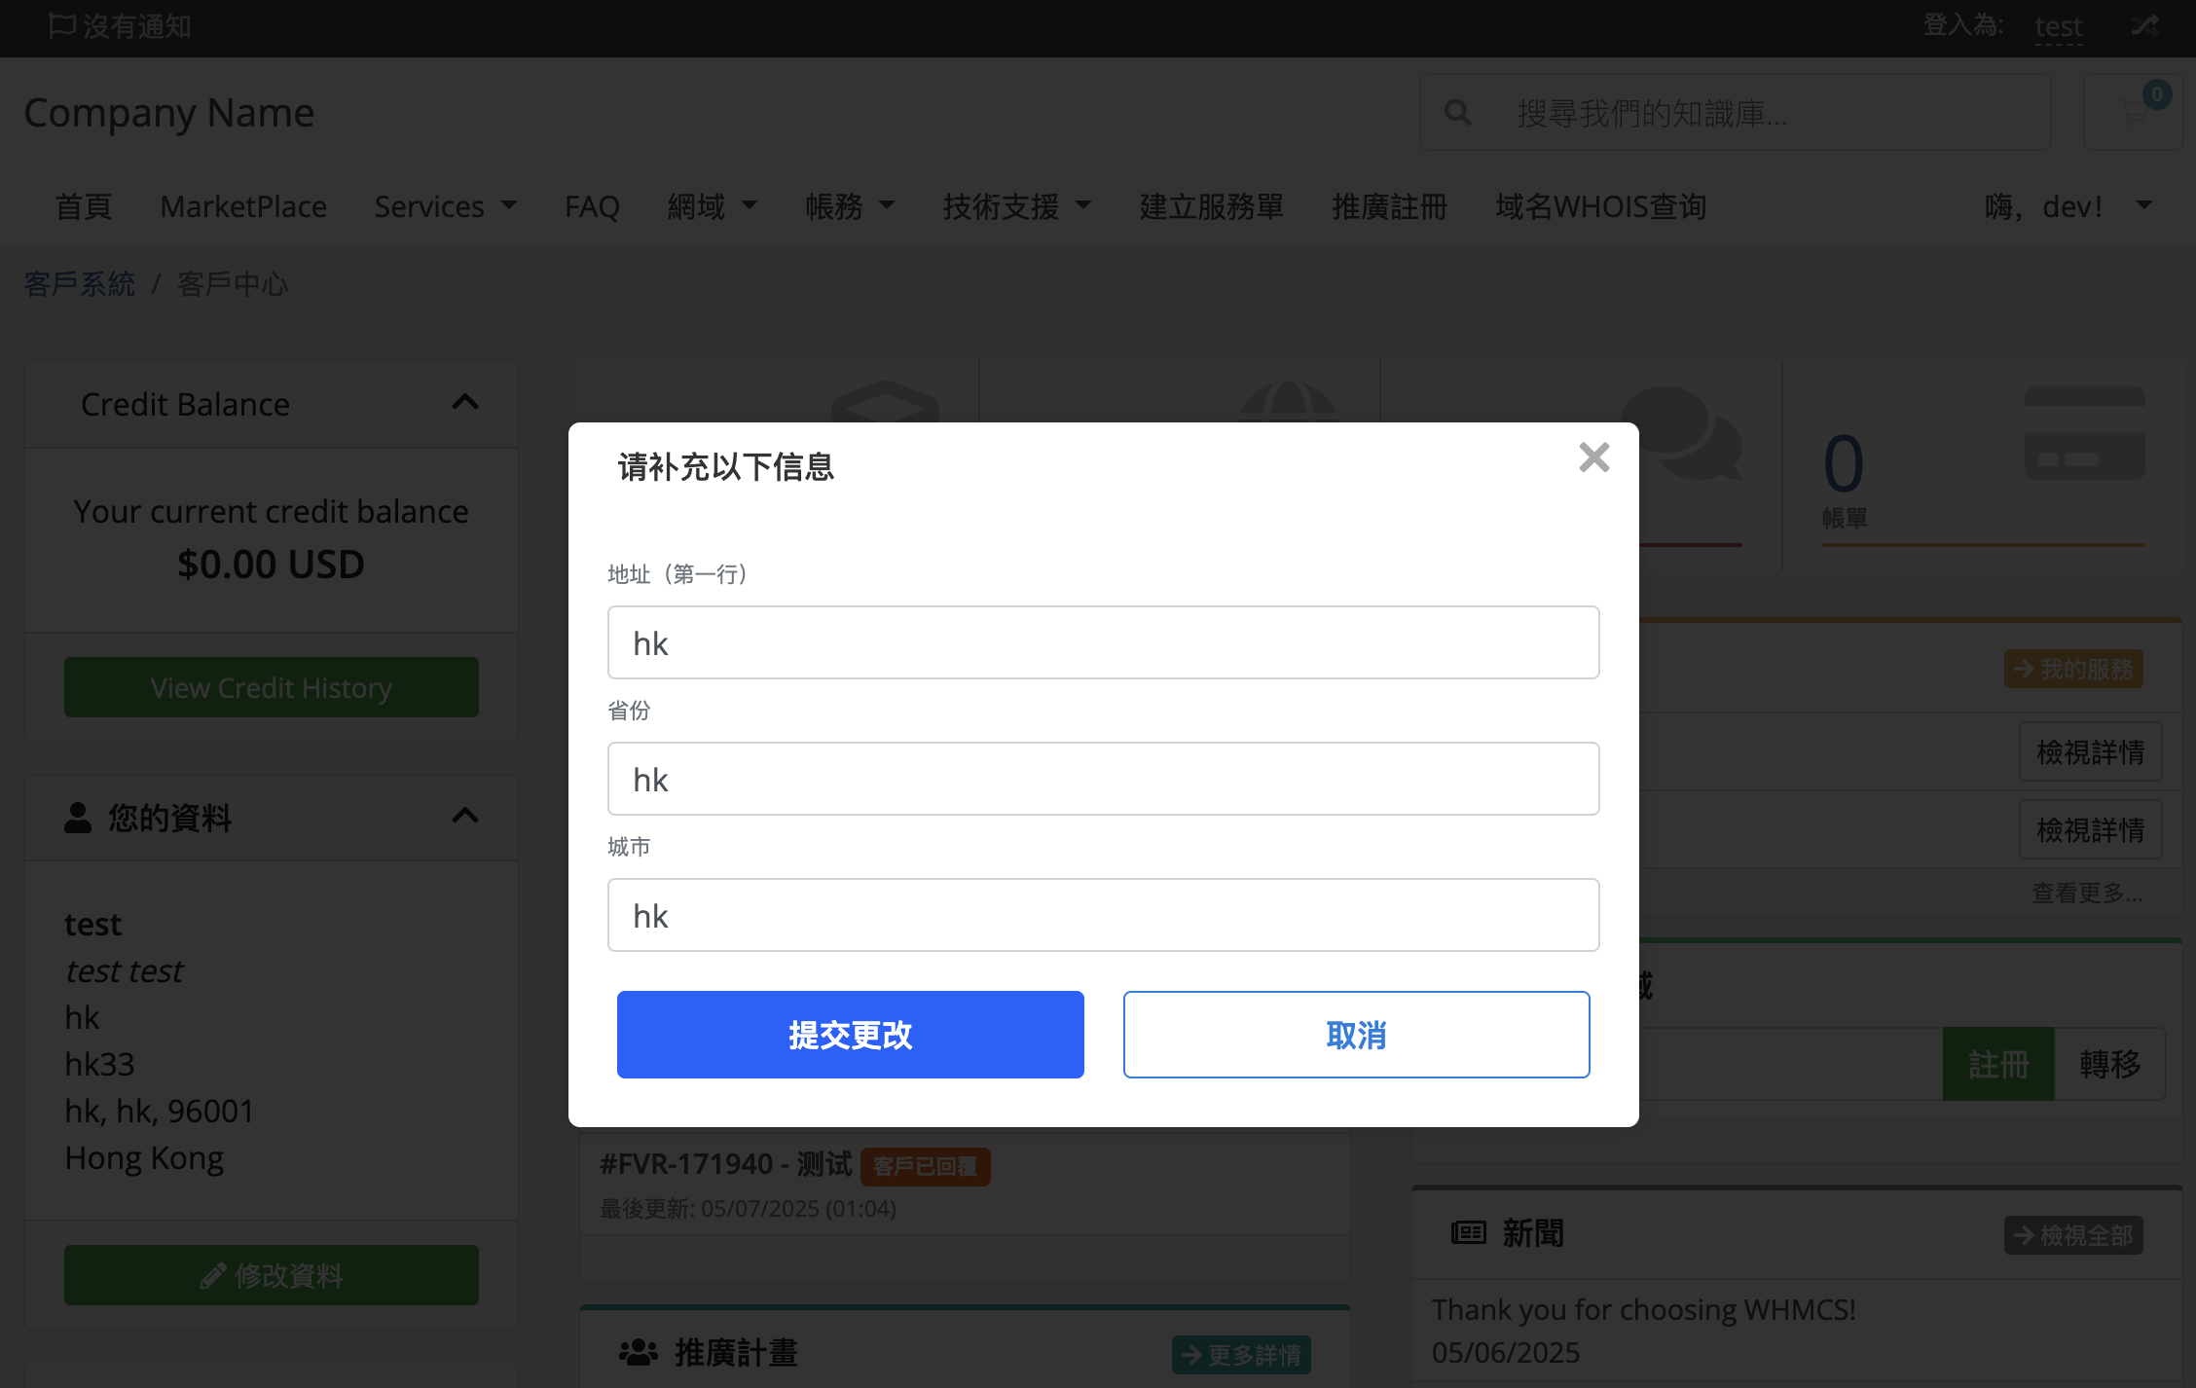Click the shopping cart icon

(2134, 113)
